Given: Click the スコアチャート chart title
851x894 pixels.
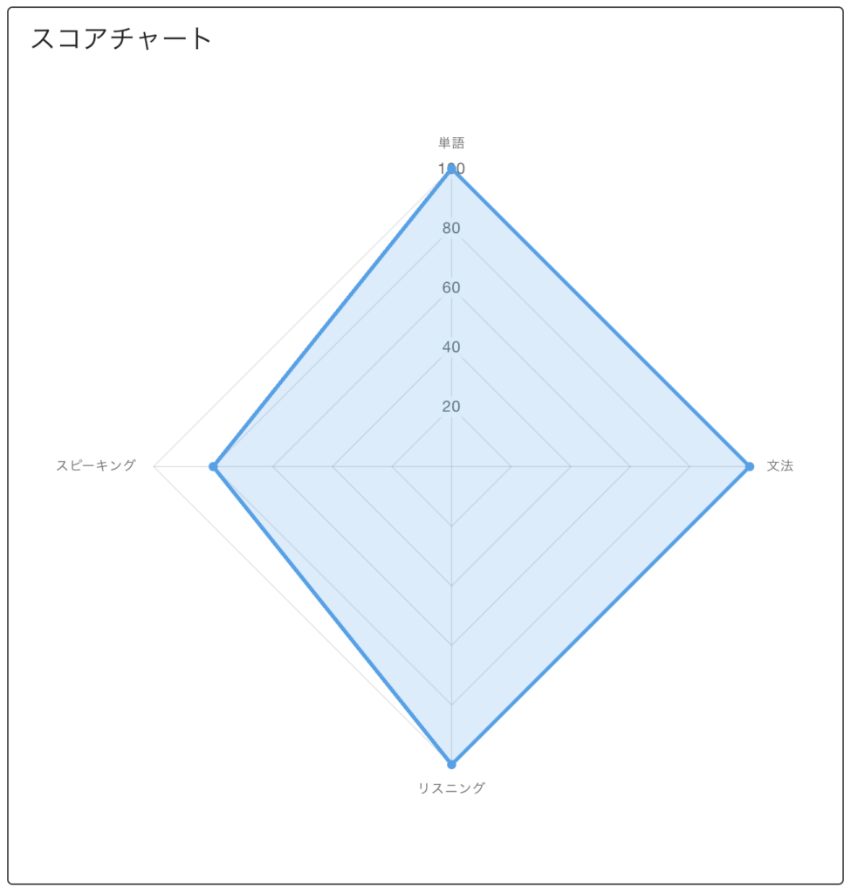Looking at the screenshot, I should pyautogui.click(x=121, y=38).
